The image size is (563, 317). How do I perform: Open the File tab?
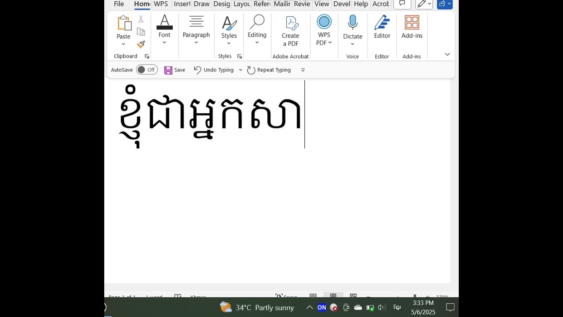119,4
